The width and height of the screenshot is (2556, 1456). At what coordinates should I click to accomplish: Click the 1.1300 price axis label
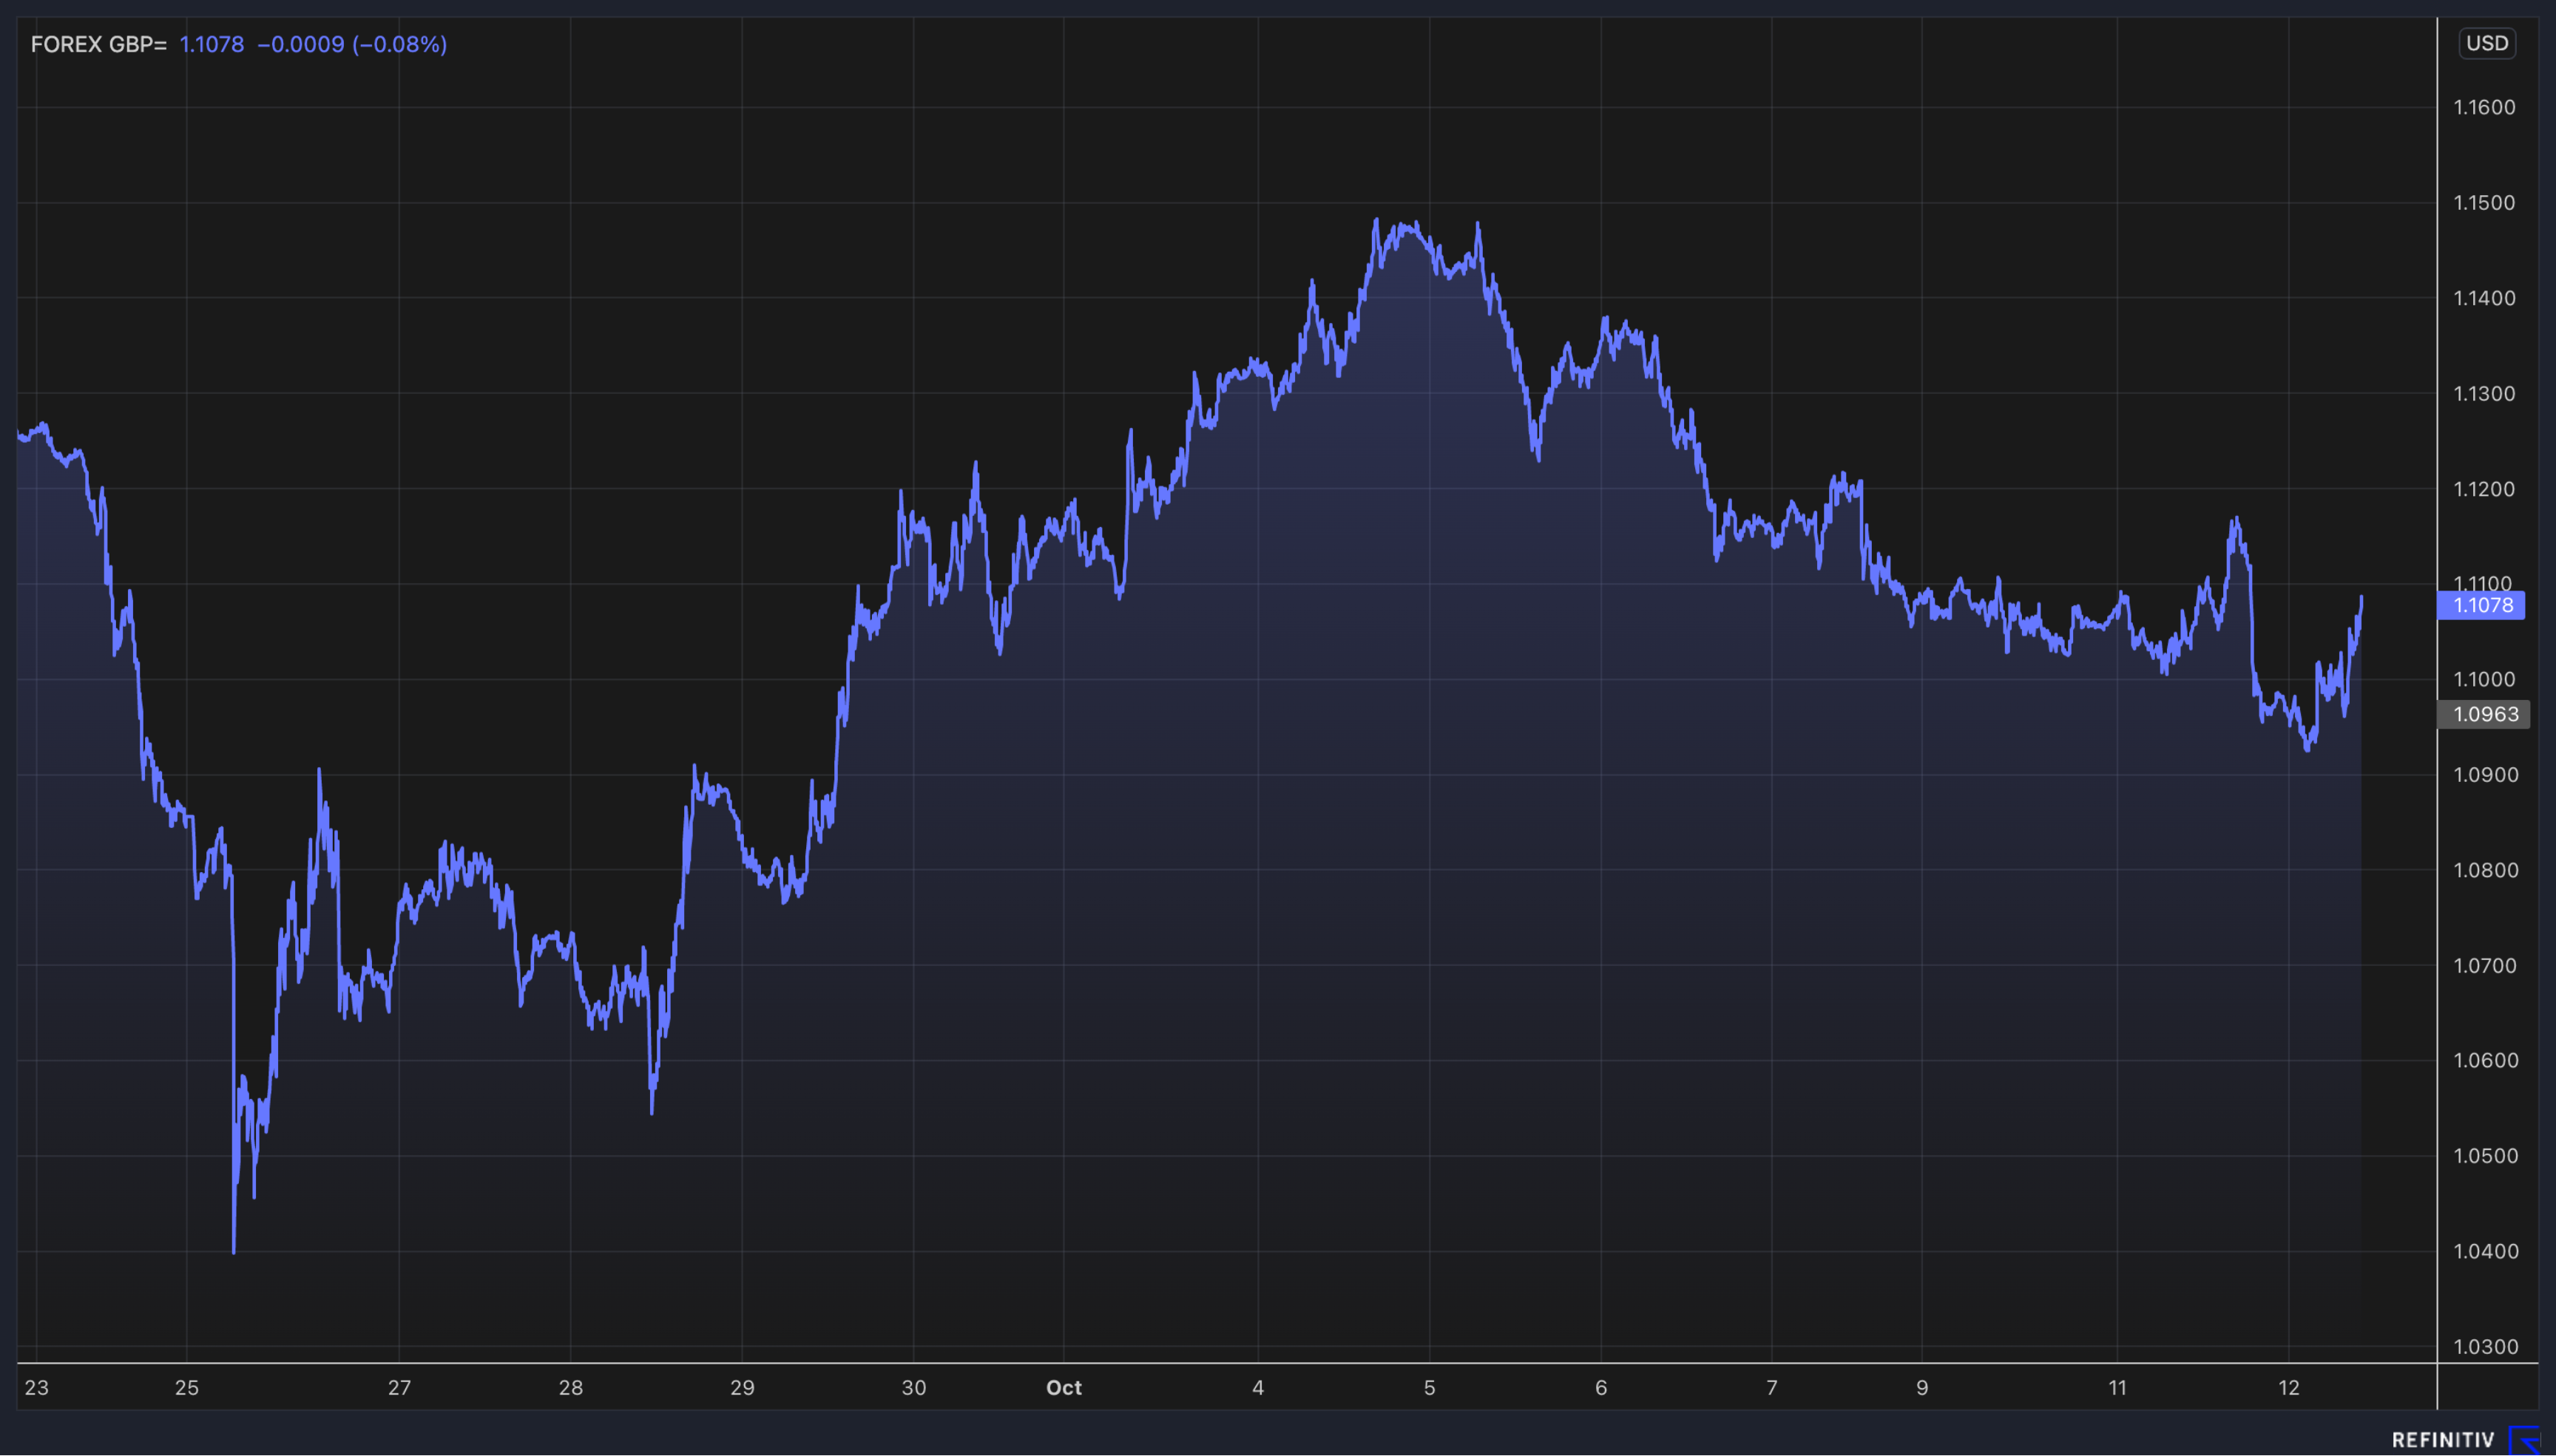2484,393
